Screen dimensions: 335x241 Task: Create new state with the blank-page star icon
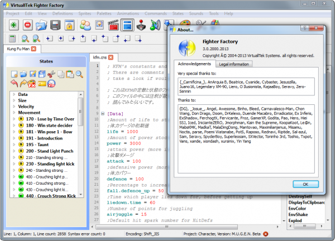[14, 74]
